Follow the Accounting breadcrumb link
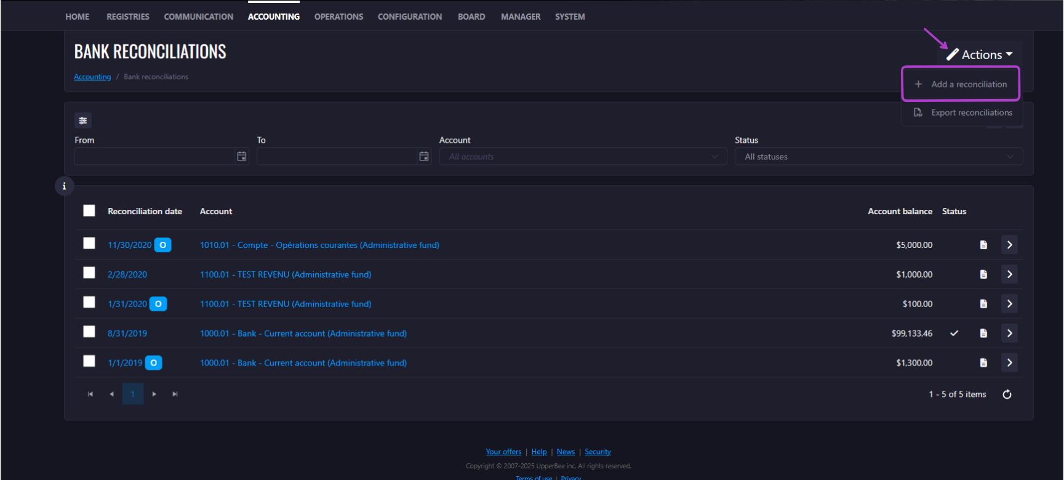The image size is (1064, 480). click(92, 77)
